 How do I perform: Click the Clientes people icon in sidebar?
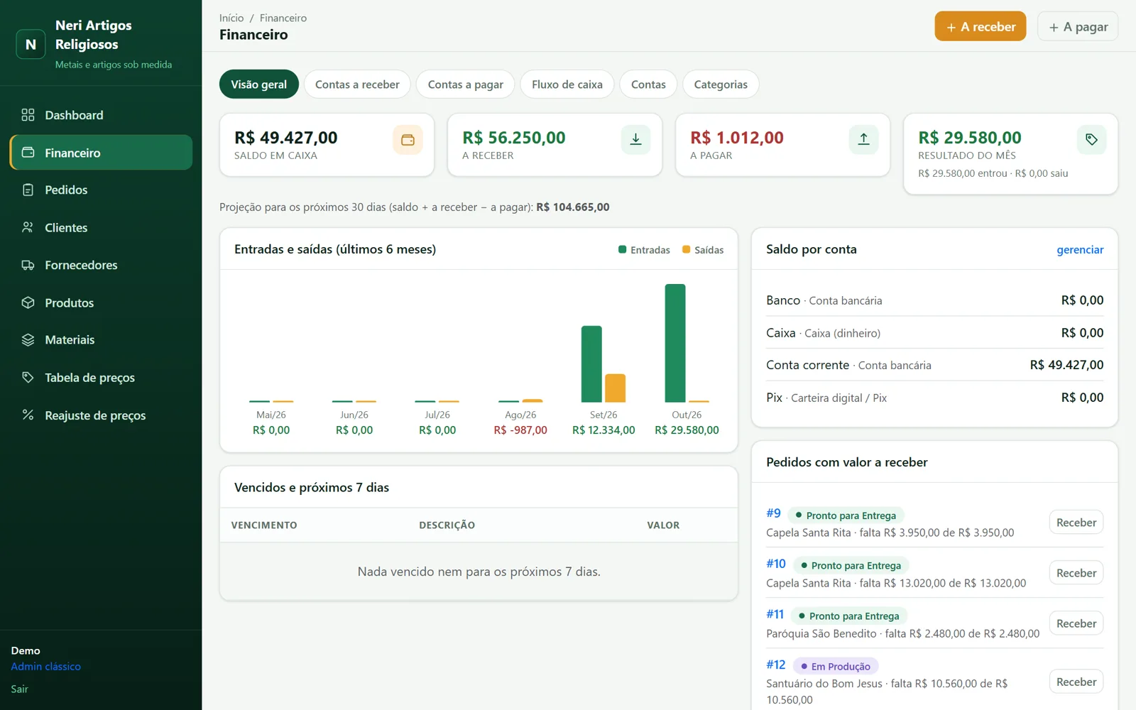point(28,227)
